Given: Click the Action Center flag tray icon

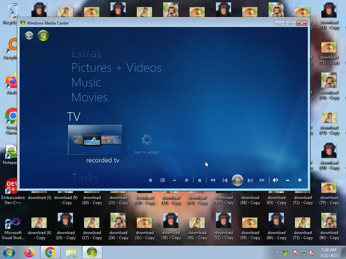Looking at the screenshot, I should (x=295, y=253).
